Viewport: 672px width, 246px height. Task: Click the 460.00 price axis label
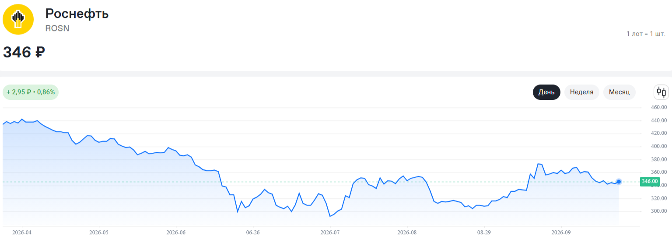click(x=659, y=107)
